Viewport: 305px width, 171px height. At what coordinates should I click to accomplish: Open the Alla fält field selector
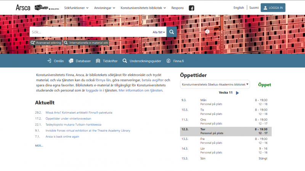[159, 32]
